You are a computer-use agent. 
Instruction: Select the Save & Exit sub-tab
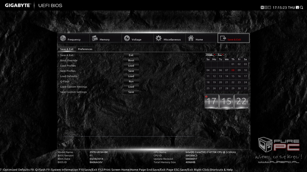67,49
